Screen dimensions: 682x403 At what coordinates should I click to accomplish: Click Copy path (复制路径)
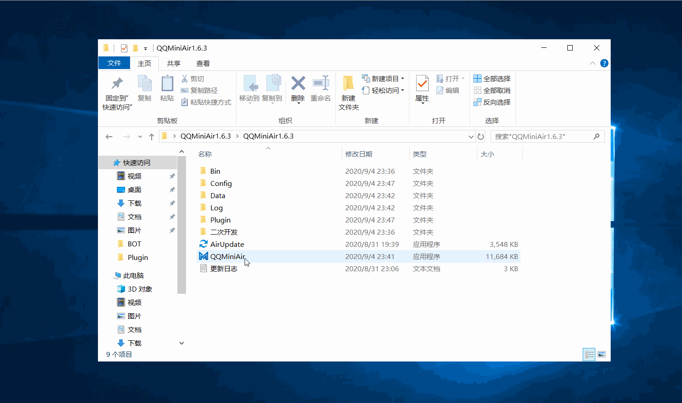click(199, 90)
